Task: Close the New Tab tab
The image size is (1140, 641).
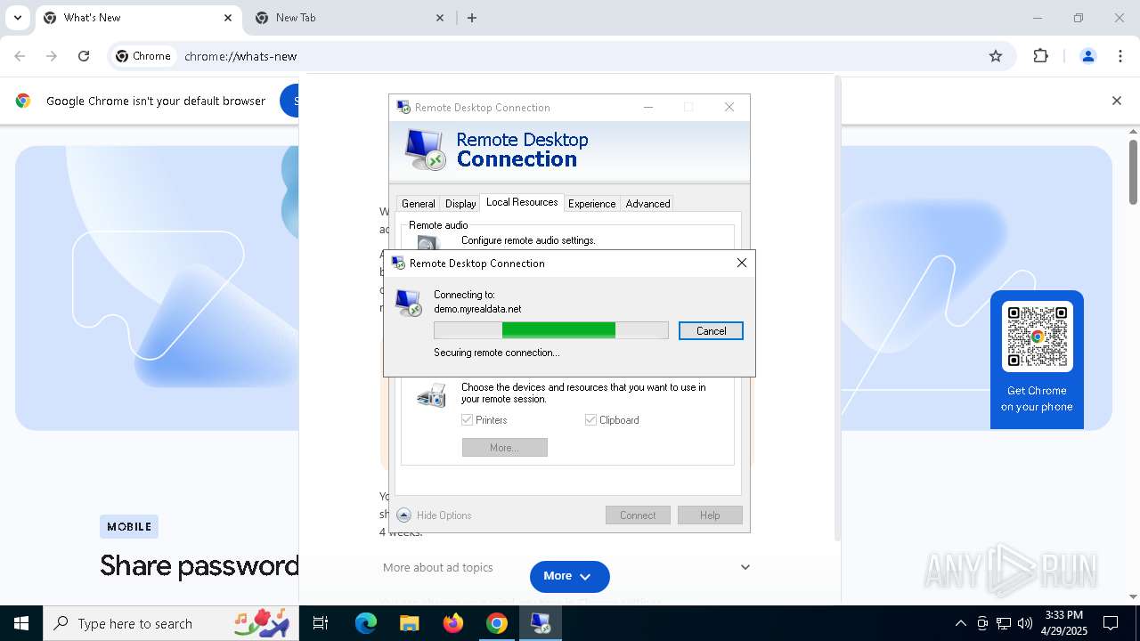Action: pos(440,18)
